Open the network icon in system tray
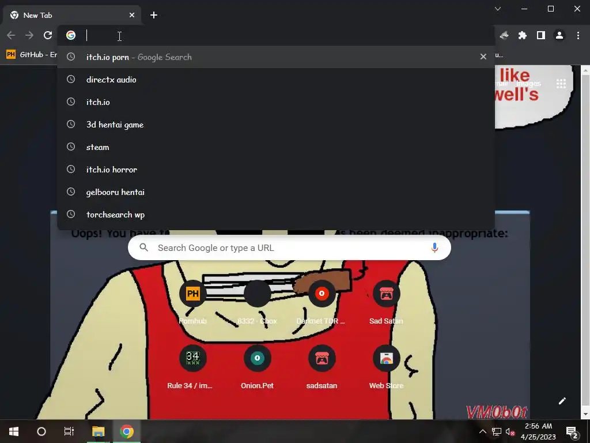The width and height of the screenshot is (590, 443). tap(497, 431)
